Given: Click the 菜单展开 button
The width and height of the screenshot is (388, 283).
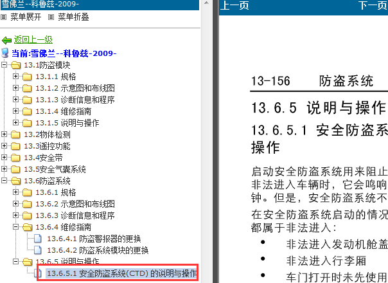Looking at the screenshot, I should click(x=26, y=17).
